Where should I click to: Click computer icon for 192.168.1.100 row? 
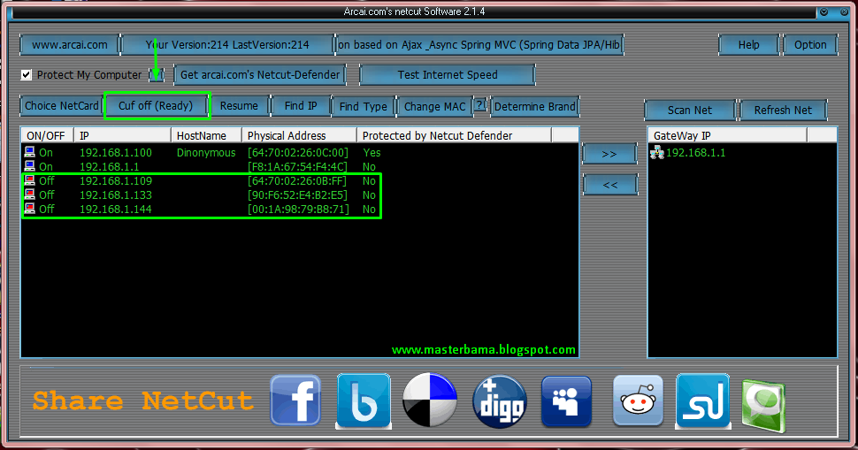click(29, 152)
